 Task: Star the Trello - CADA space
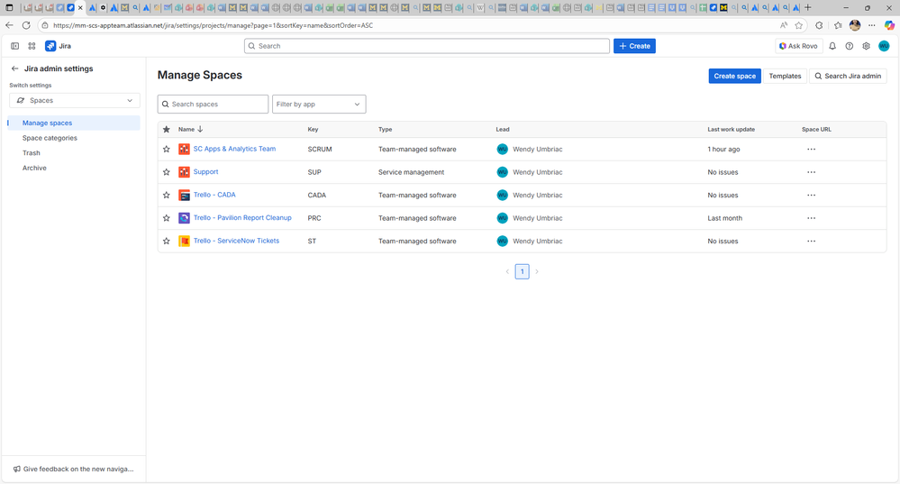[x=167, y=196]
